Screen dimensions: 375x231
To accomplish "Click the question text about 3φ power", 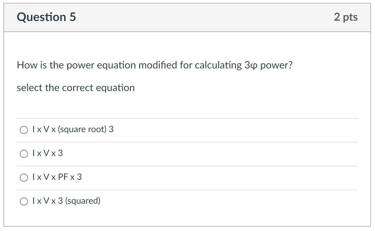I will click(x=155, y=65).
